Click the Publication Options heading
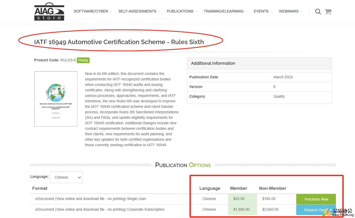This screenshot has width=355, height=218. [183, 165]
